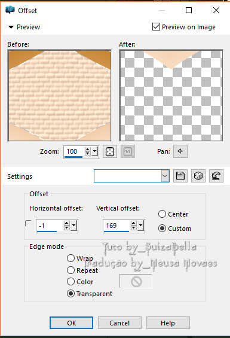Maximize the Offset dialog window
Image resolution: width=230 pixels, height=338 pixels.
189,10
